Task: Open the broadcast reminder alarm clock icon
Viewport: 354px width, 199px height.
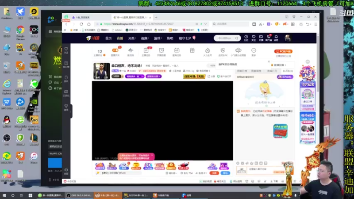Action: click(x=161, y=50)
